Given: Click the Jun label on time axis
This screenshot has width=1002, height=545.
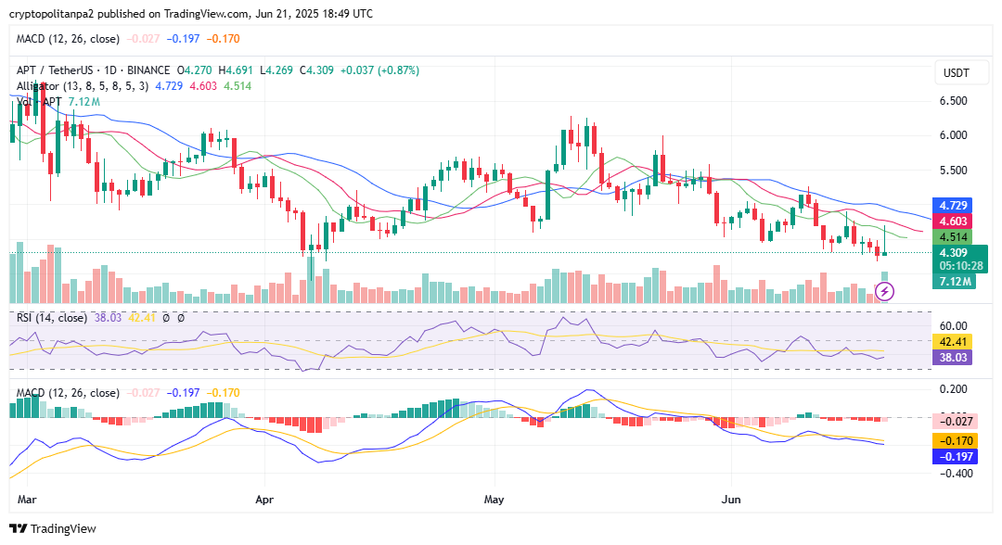Looking at the screenshot, I should [x=732, y=499].
